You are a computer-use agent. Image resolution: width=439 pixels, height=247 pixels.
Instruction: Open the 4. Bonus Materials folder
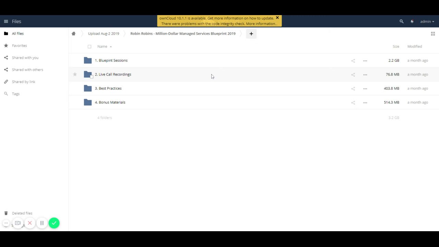pos(110,102)
